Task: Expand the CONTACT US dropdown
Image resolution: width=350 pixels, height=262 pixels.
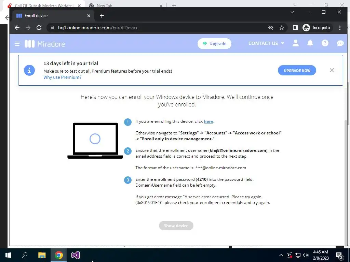Action: coord(266,43)
